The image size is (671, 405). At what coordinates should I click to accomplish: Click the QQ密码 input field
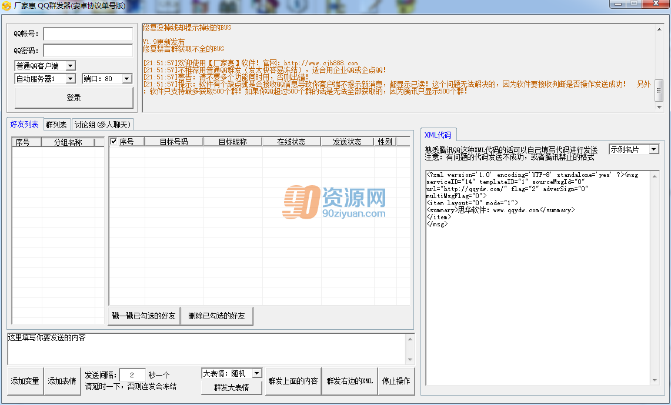[88, 50]
